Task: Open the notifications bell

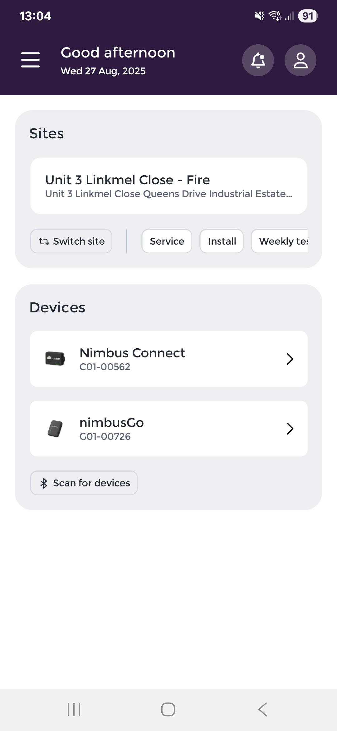Action: (258, 60)
